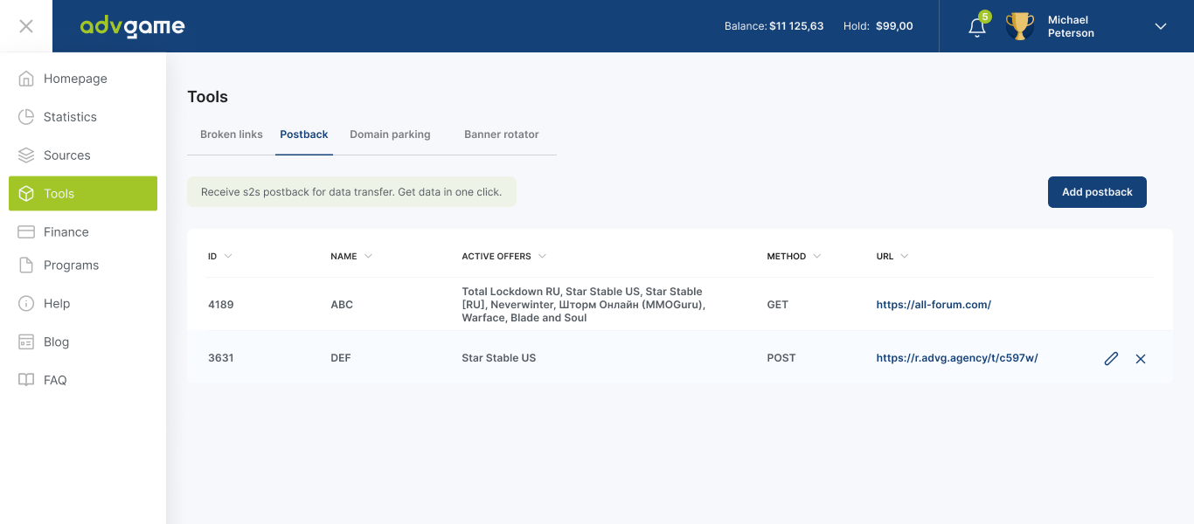1194x524 pixels.
Task: Sort by METHOD column chevron
Action: pyautogui.click(x=817, y=256)
